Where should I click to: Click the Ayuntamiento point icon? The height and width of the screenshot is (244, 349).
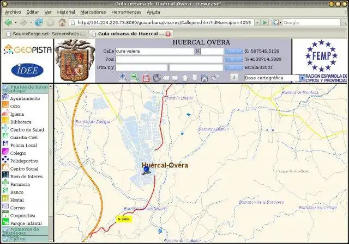[5, 97]
